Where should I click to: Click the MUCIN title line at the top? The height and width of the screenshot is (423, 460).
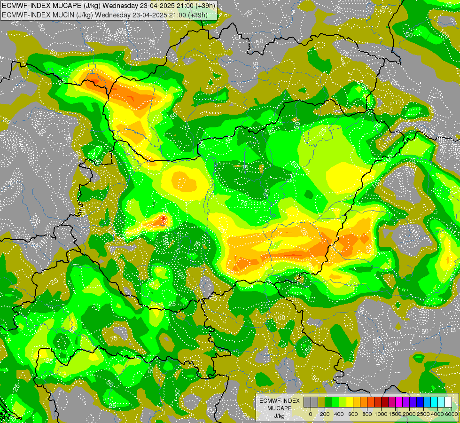(x=105, y=15)
